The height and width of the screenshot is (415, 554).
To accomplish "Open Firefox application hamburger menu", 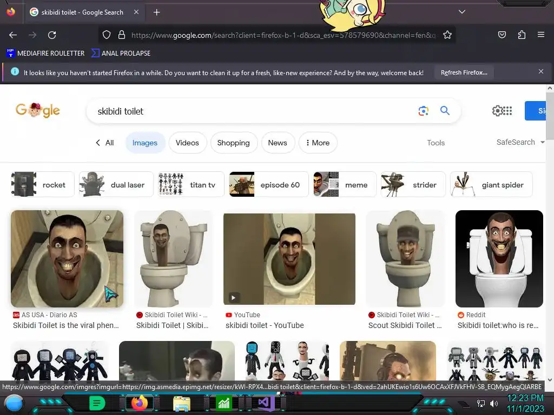I will coord(541,35).
